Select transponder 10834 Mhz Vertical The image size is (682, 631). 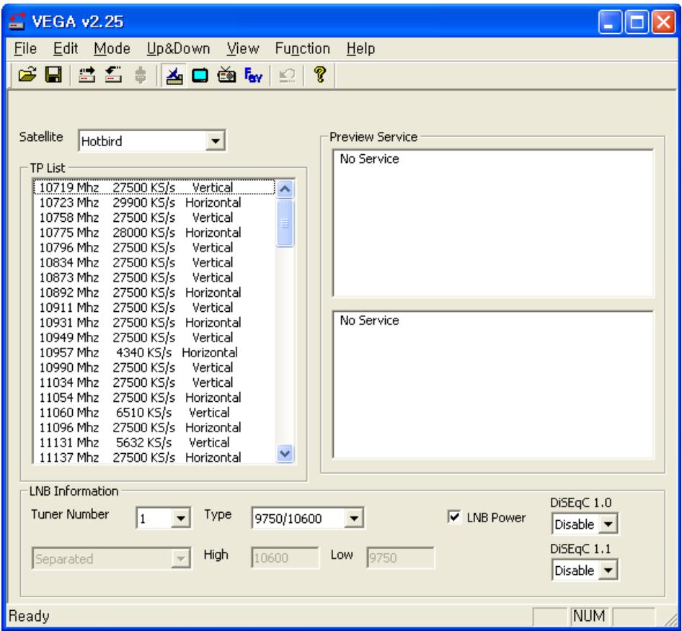click(x=154, y=262)
